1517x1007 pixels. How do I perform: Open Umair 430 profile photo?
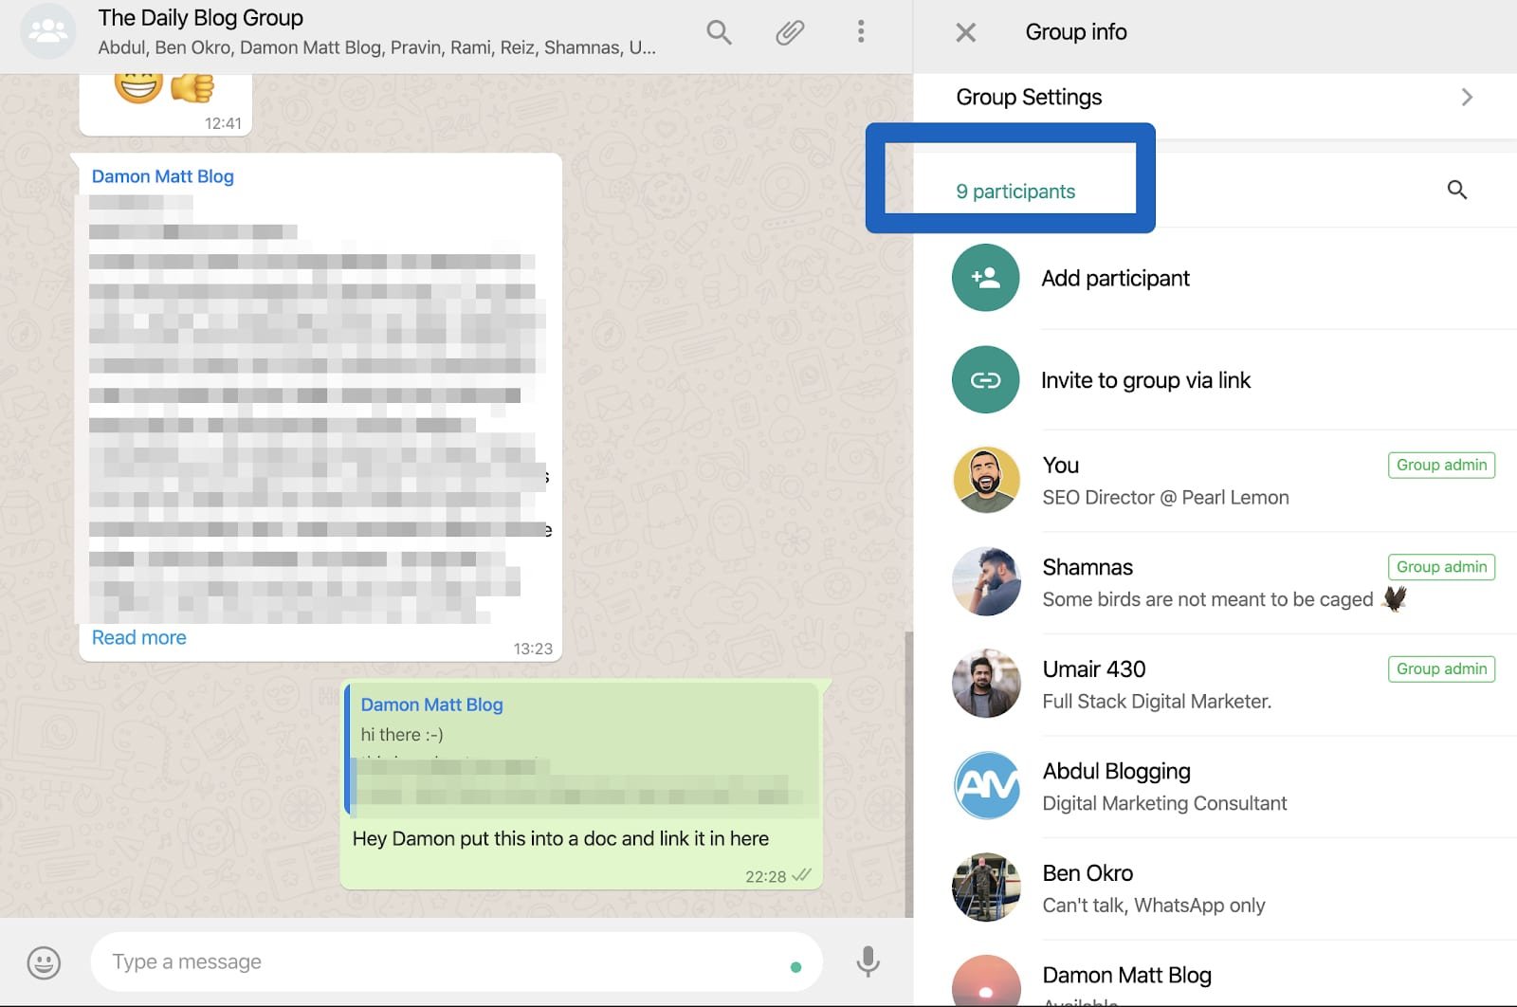pos(986,684)
